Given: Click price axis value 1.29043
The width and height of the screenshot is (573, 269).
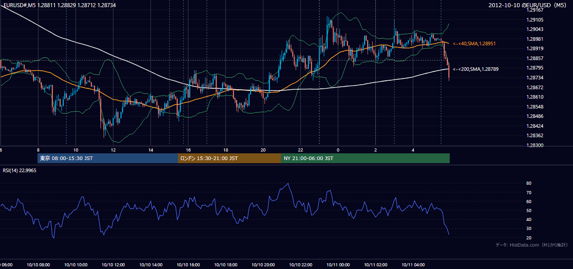Looking at the screenshot, I should pyautogui.click(x=535, y=29).
